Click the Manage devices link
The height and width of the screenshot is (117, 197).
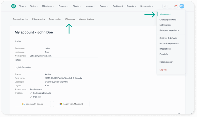pyautogui.click(x=86, y=19)
